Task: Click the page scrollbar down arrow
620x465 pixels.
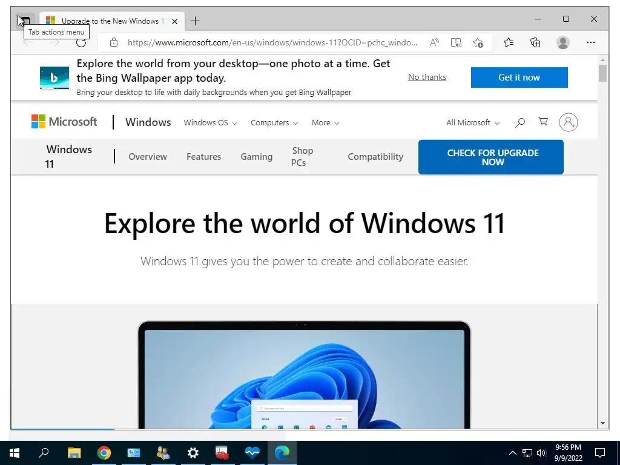Action: [x=602, y=423]
